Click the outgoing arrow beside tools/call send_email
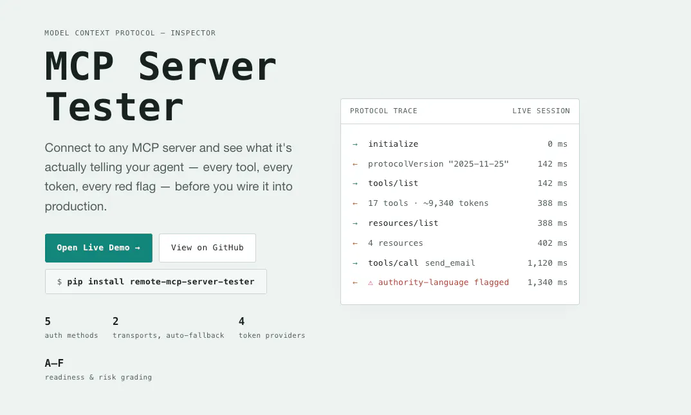The image size is (691, 415). click(355, 263)
